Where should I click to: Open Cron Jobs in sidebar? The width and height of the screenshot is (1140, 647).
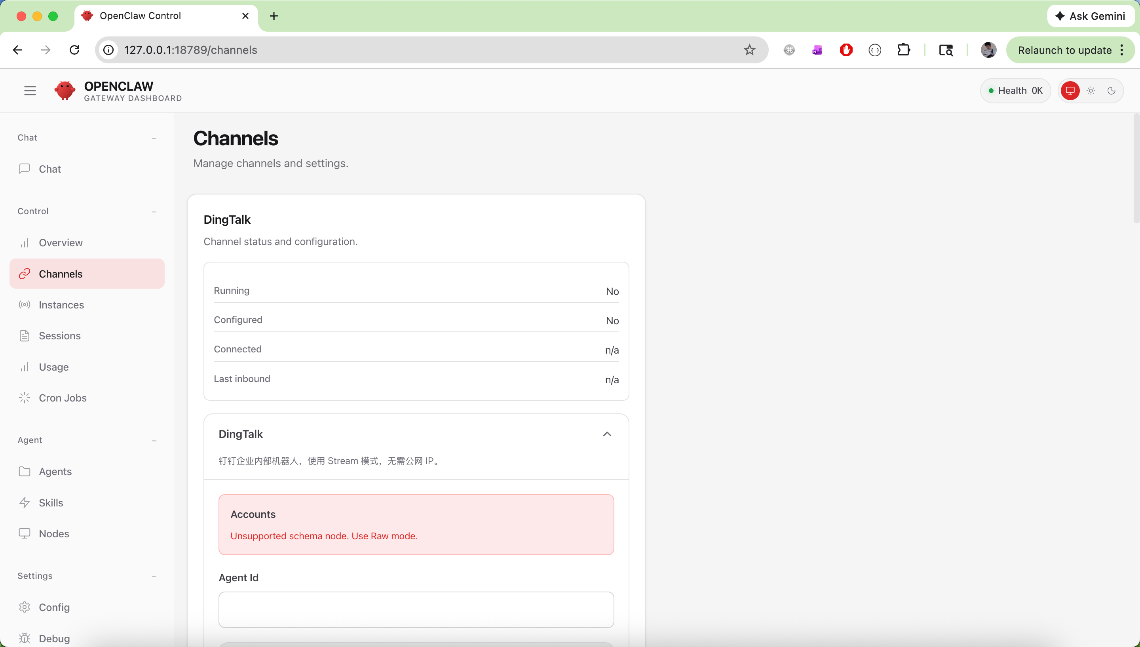[63, 398]
